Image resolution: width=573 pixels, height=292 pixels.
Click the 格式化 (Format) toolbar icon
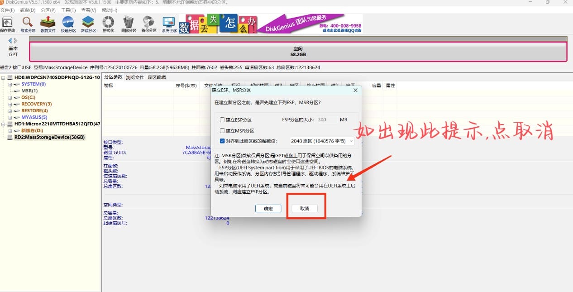(108, 24)
